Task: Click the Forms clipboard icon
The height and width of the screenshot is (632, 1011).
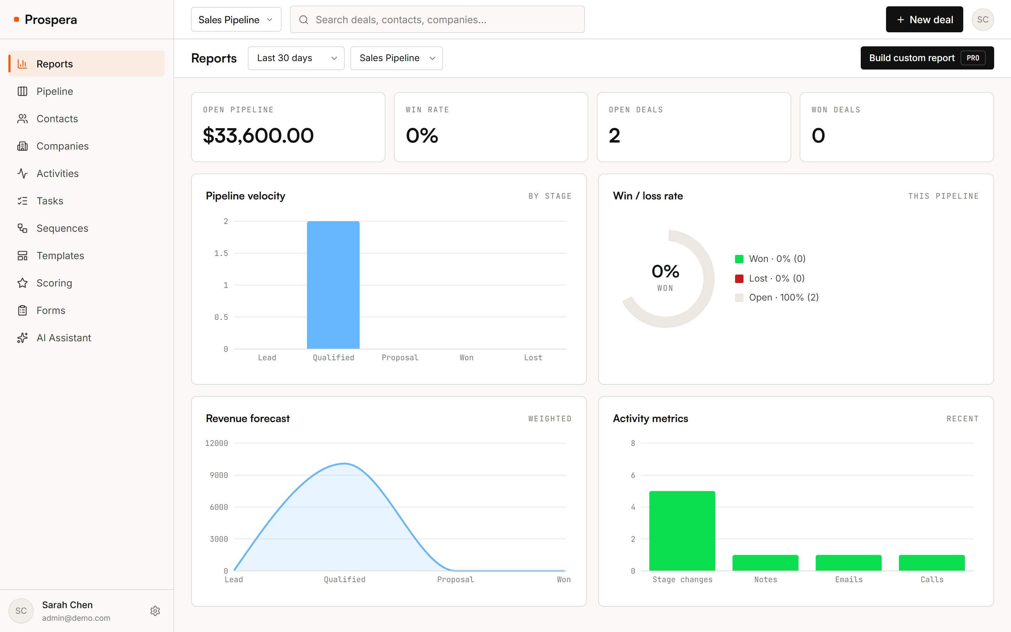Action: pos(22,310)
